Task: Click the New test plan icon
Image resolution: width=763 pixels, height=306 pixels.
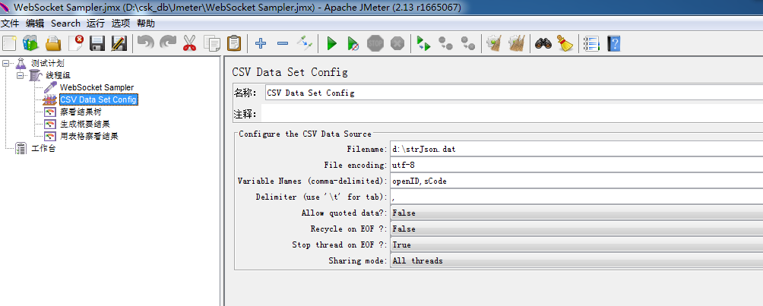Action: tap(9, 43)
